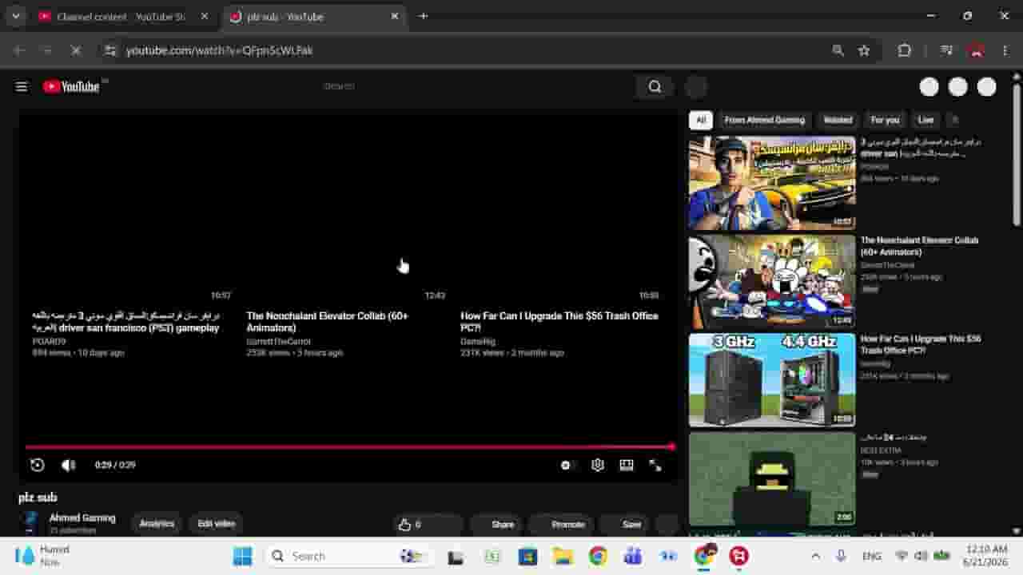Viewport: 1023px width, 575px height.
Task: Open the tab search dropdown arrow
Action: pos(15,16)
